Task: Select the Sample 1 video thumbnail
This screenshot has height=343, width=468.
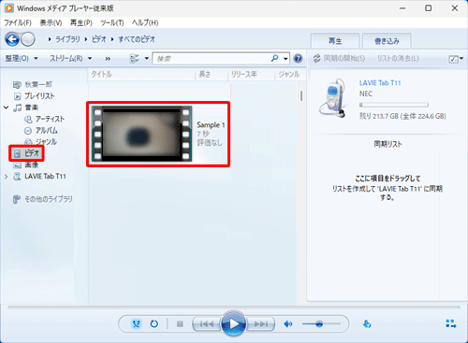Action: (x=141, y=134)
